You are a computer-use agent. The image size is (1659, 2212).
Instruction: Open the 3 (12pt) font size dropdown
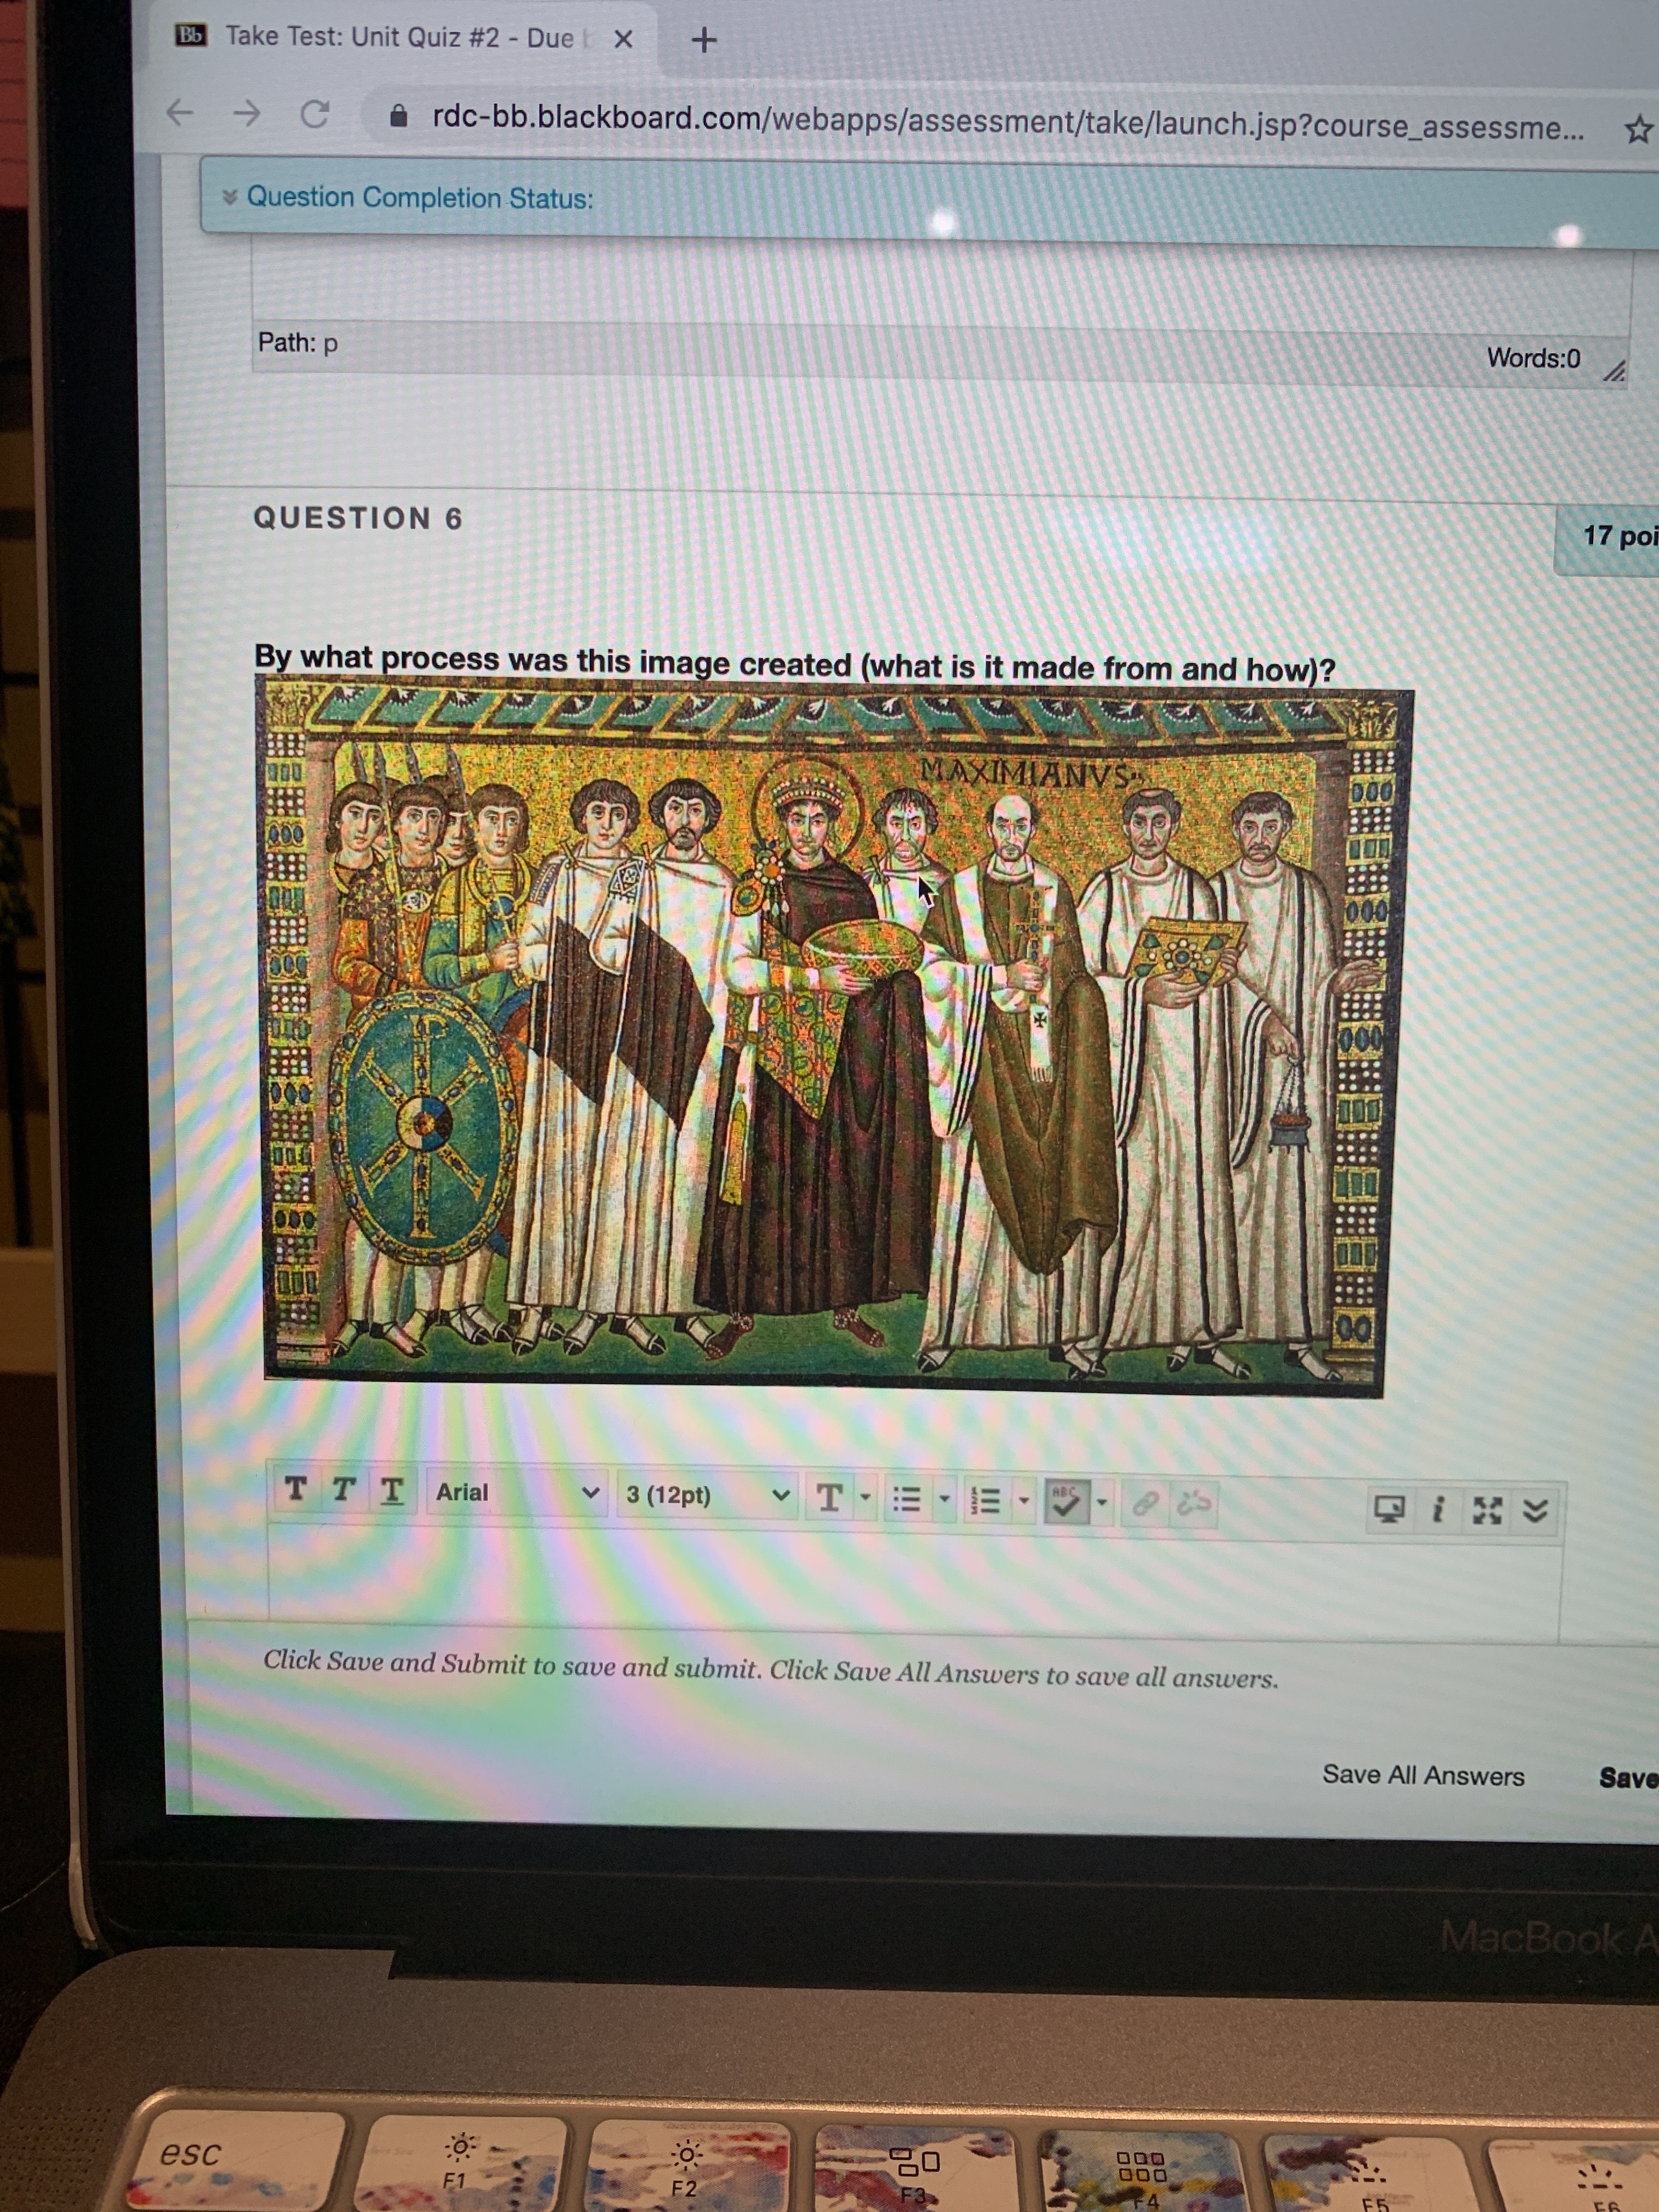click(x=707, y=1495)
